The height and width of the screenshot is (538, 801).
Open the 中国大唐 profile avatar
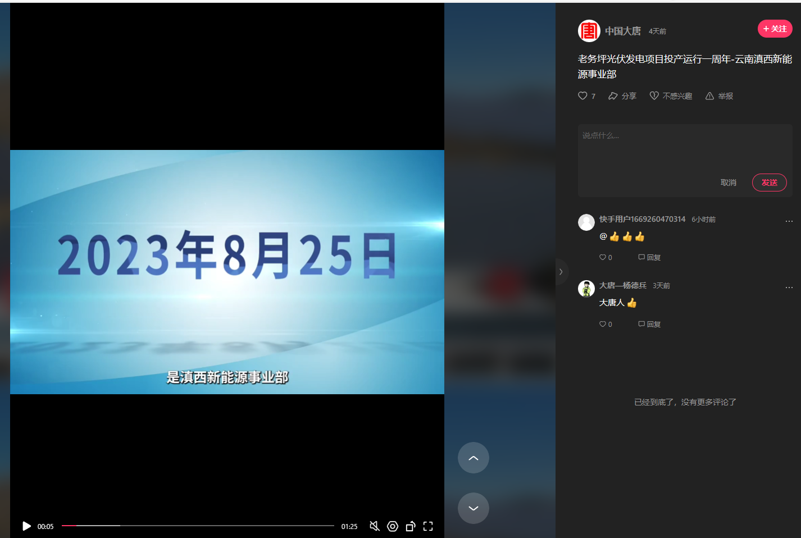coord(589,31)
